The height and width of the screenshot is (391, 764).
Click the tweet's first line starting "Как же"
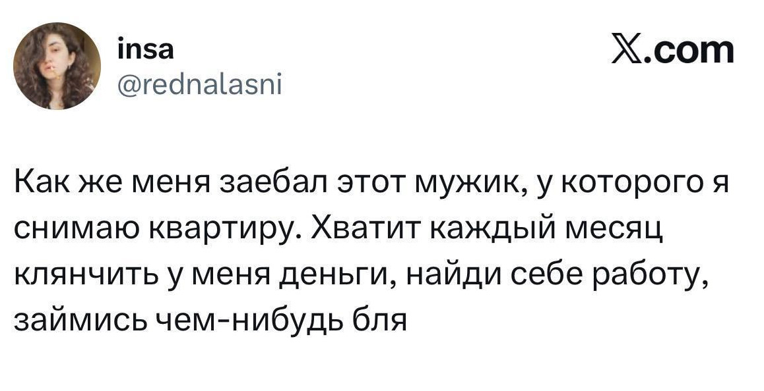pyautogui.click(x=369, y=183)
